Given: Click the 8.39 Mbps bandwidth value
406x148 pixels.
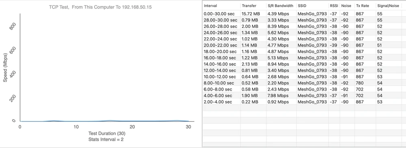Looking at the screenshot, I should (278, 26).
